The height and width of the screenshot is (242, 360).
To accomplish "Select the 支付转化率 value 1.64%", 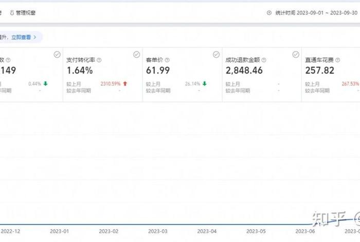I will tap(80, 71).
